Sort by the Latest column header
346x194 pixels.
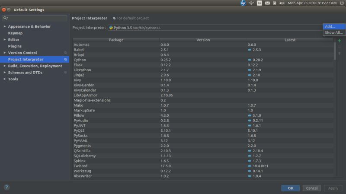[290, 40]
